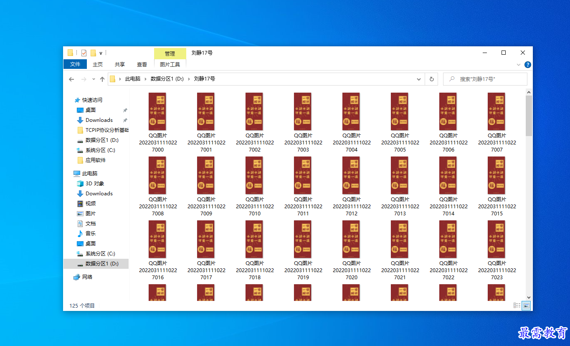Screen dimensions: 570x346
Task: Focus the 搜索"刘静17号" search box
Action: (485, 79)
